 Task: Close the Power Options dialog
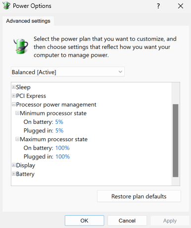pyautogui.click(x=181, y=6)
